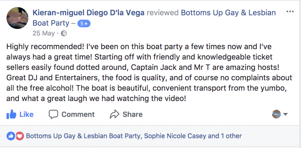The height and width of the screenshot is (148, 301).
Task: Open Kieran-miguel Diego D'la Vega's profile
Action: (x=88, y=13)
